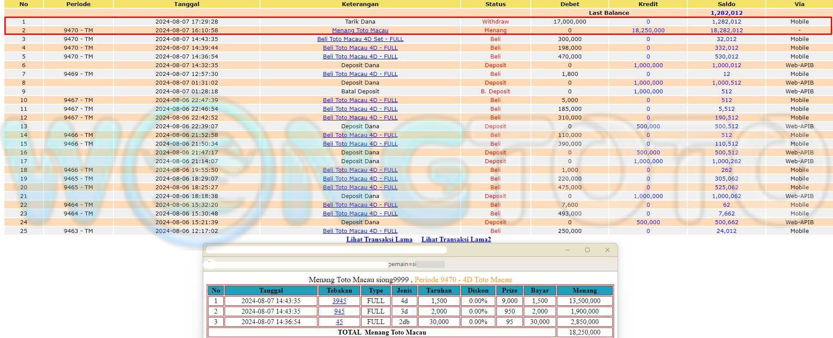Open the Beli Toto Macau link dated 2024-08-07 12:57:30
Screen dimensions: 833x338
360,74
